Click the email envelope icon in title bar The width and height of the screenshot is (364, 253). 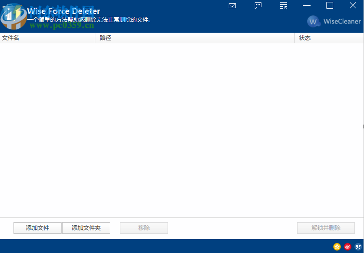point(232,6)
